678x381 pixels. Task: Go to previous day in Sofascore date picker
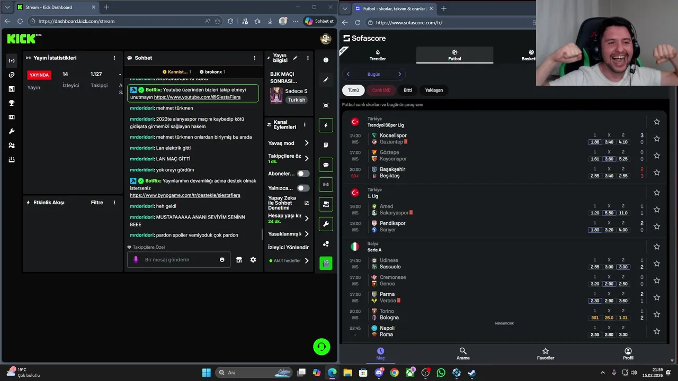pos(348,74)
